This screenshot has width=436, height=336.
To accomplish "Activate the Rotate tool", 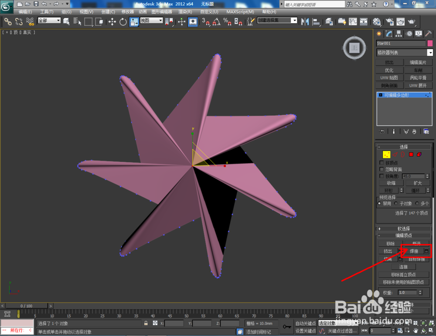I will 123,22.
